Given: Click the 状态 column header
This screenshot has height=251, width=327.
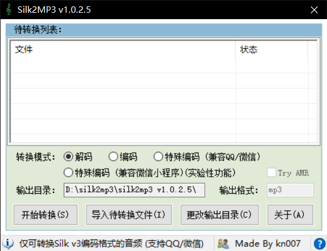Looking at the screenshot, I should [271, 49].
